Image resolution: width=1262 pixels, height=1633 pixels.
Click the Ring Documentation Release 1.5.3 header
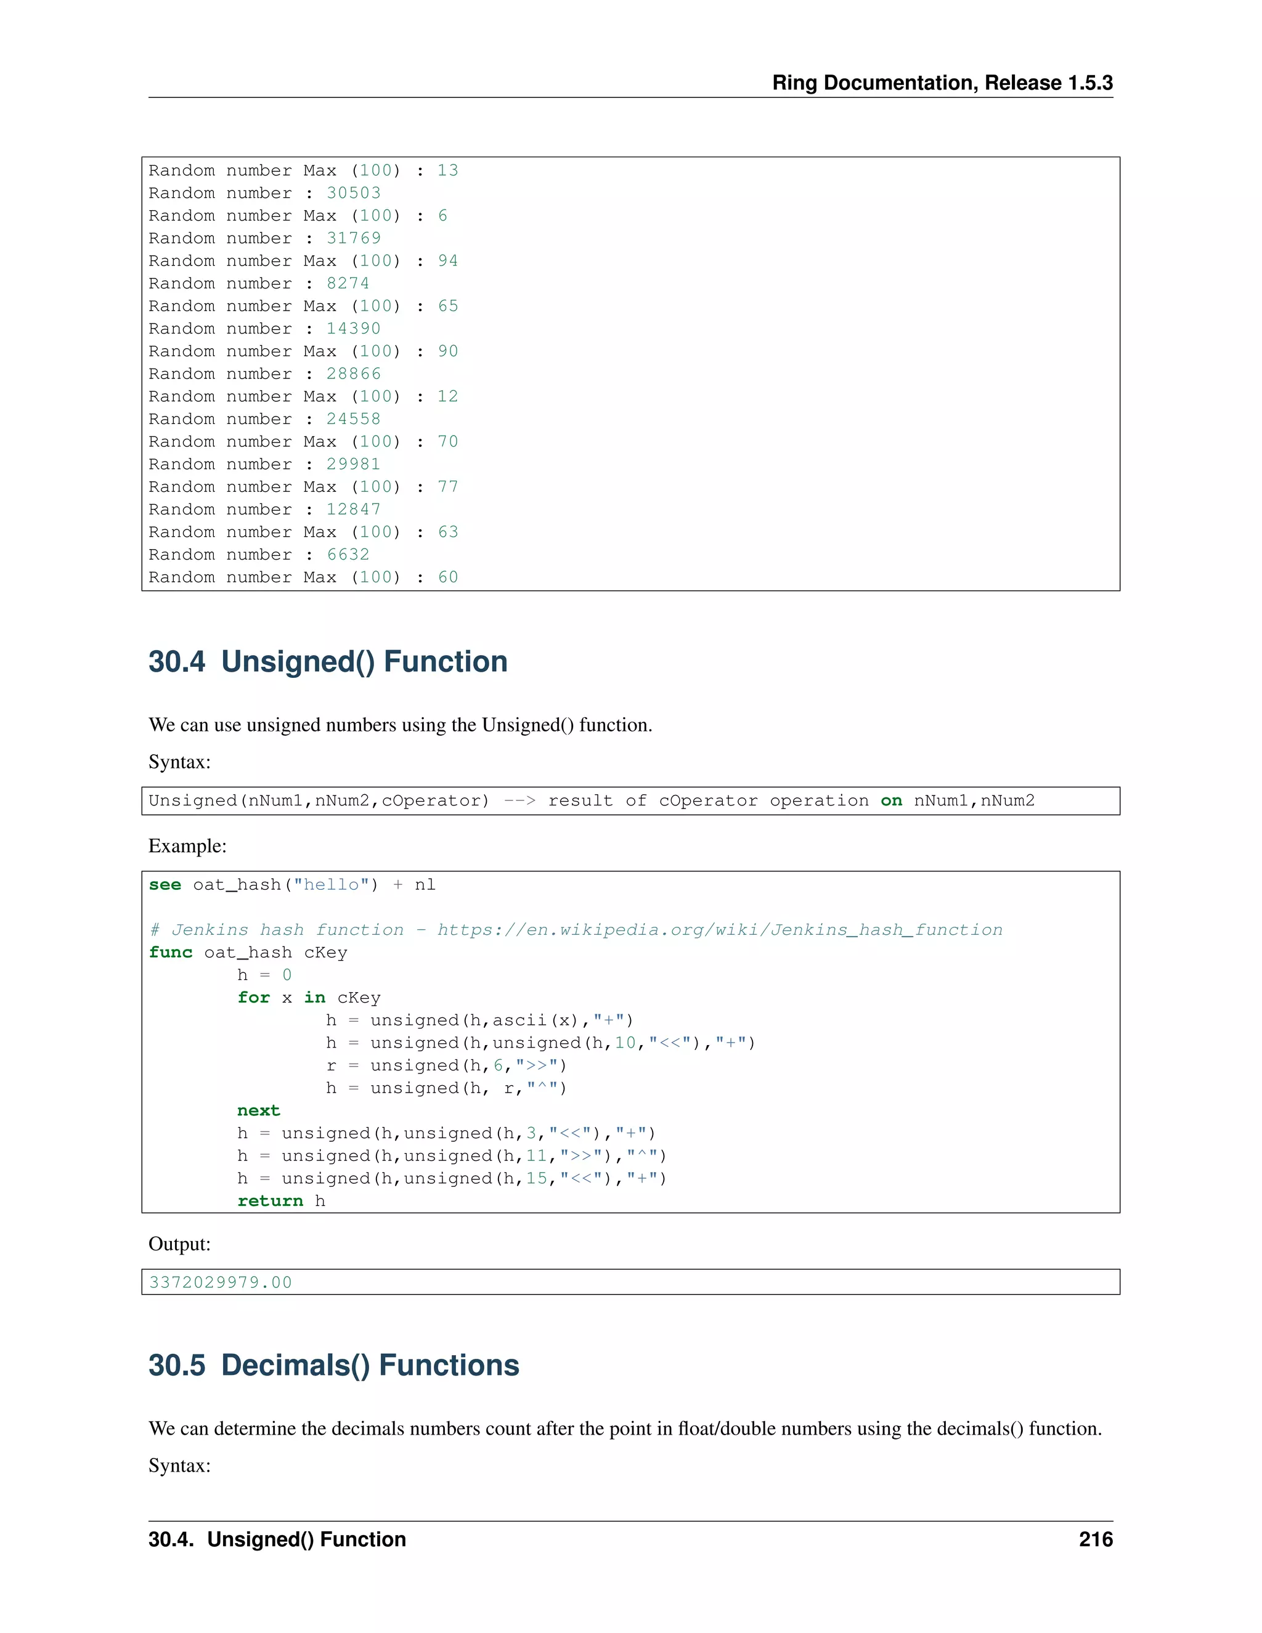click(942, 82)
